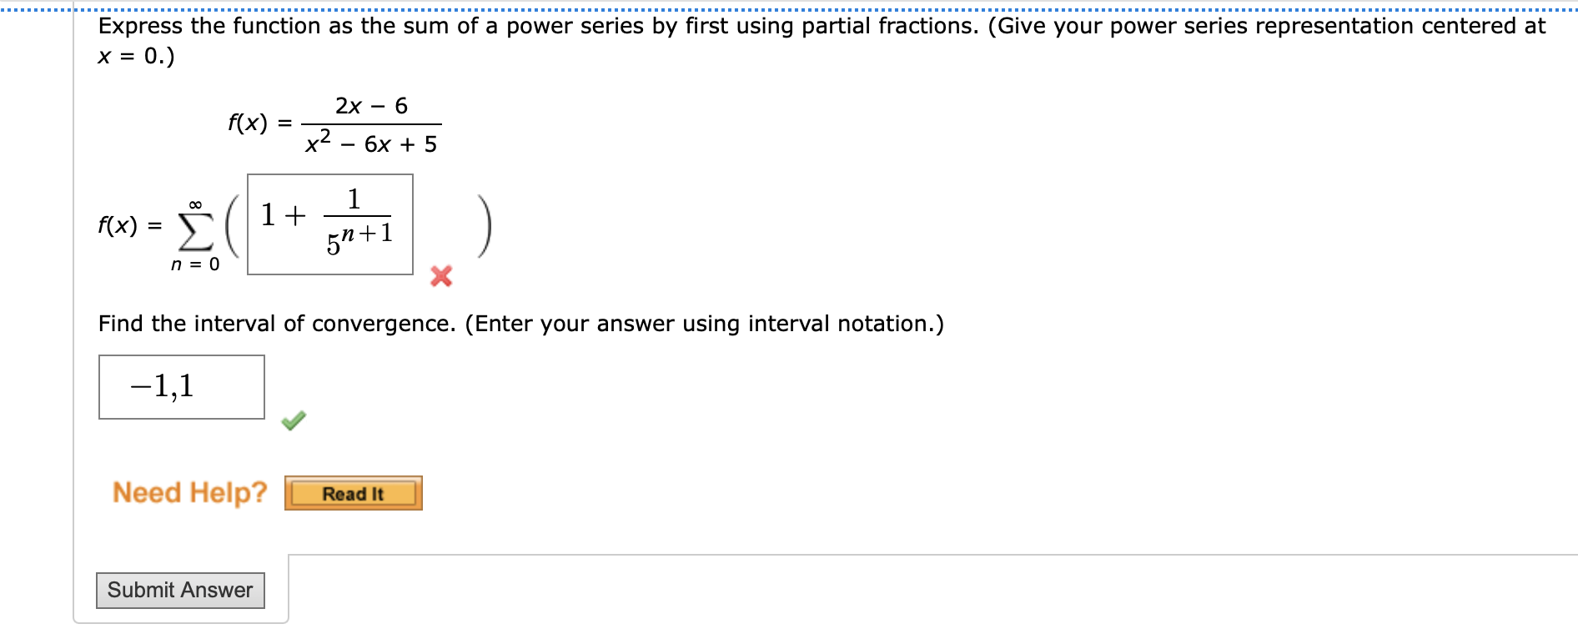Click the n = 0 summation limit
Viewport: 1578px width, 634px height.
coord(193,264)
